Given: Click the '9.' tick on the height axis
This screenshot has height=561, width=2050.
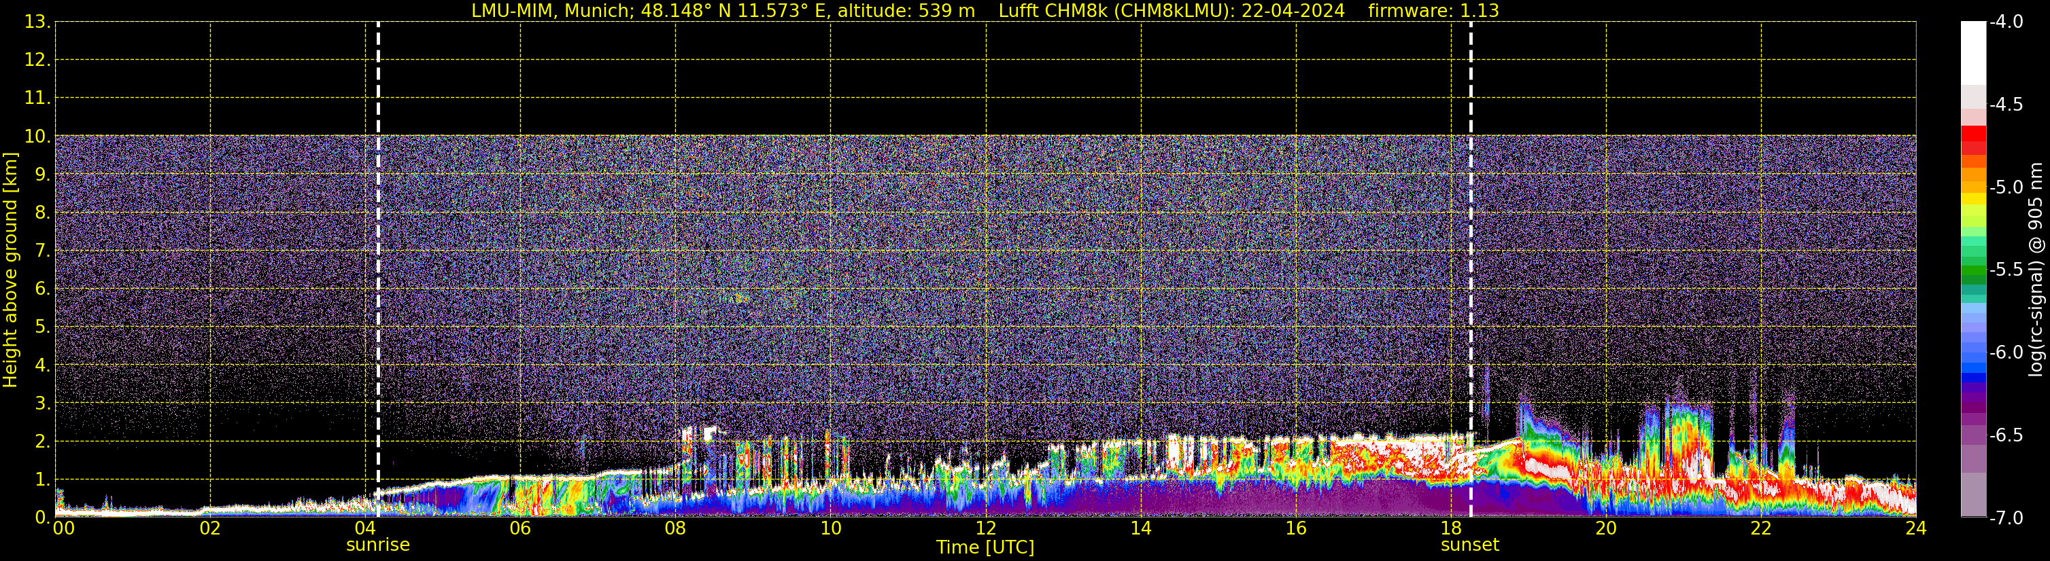Looking at the screenshot, I should (42, 175).
